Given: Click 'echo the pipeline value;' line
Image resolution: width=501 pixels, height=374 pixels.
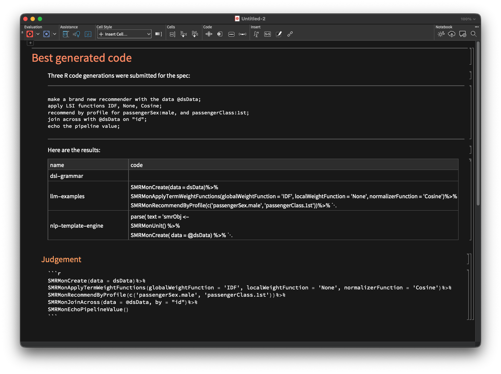Looking at the screenshot, I should [83, 126].
